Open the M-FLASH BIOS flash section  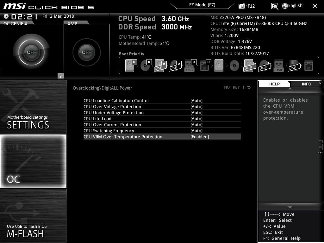[x=33, y=216]
